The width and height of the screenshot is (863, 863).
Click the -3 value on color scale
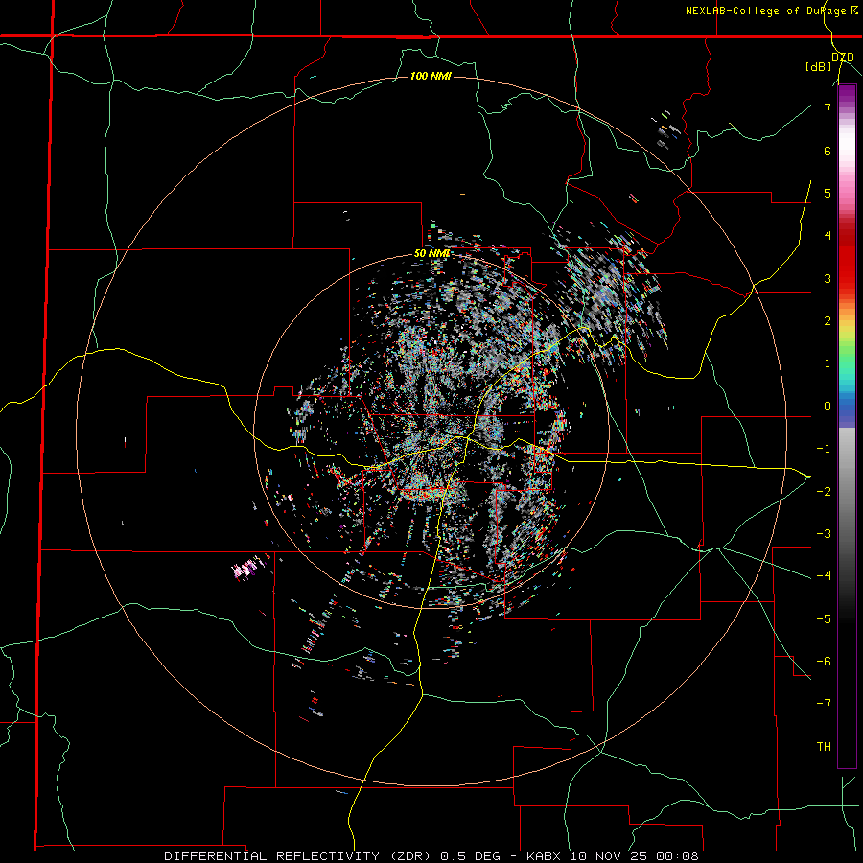(824, 534)
